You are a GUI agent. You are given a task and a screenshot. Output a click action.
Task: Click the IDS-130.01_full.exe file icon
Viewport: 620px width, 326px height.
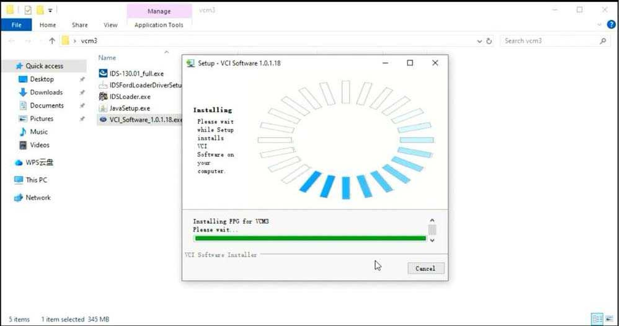tap(104, 73)
